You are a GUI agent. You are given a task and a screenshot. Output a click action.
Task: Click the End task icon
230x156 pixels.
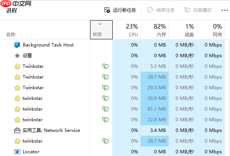point(150,10)
